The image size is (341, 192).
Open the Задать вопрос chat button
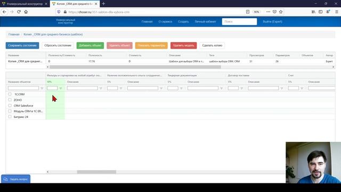16,179
